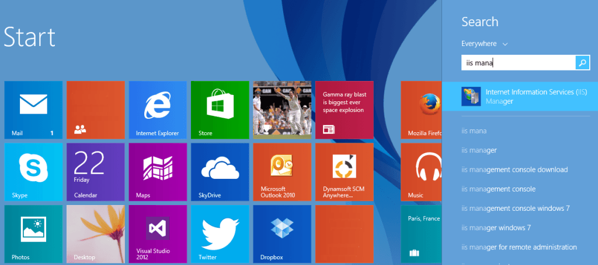This screenshot has width=598, height=265.
Task: Expand the Everywhere search scope dropdown
Action: coord(484,44)
